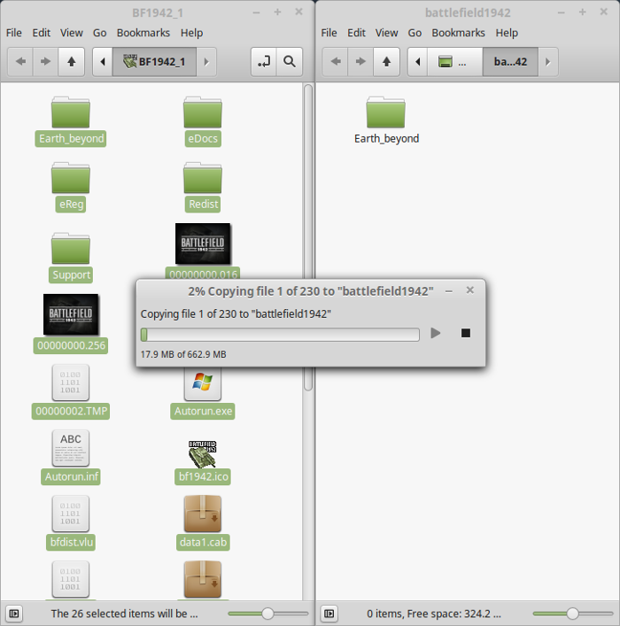Click '17.9 MB of 662.9 MB' text
The width and height of the screenshot is (620, 626).
point(183,354)
